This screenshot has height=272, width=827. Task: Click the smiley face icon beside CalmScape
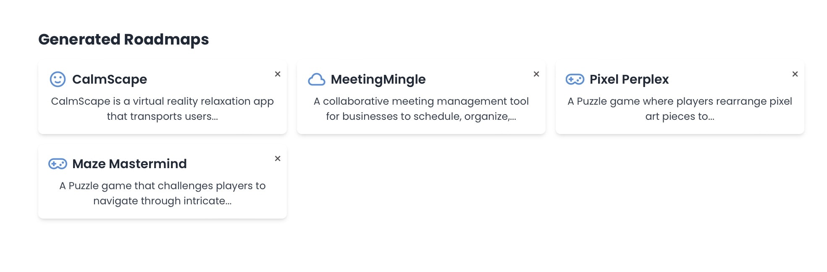click(x=58, y=79)
